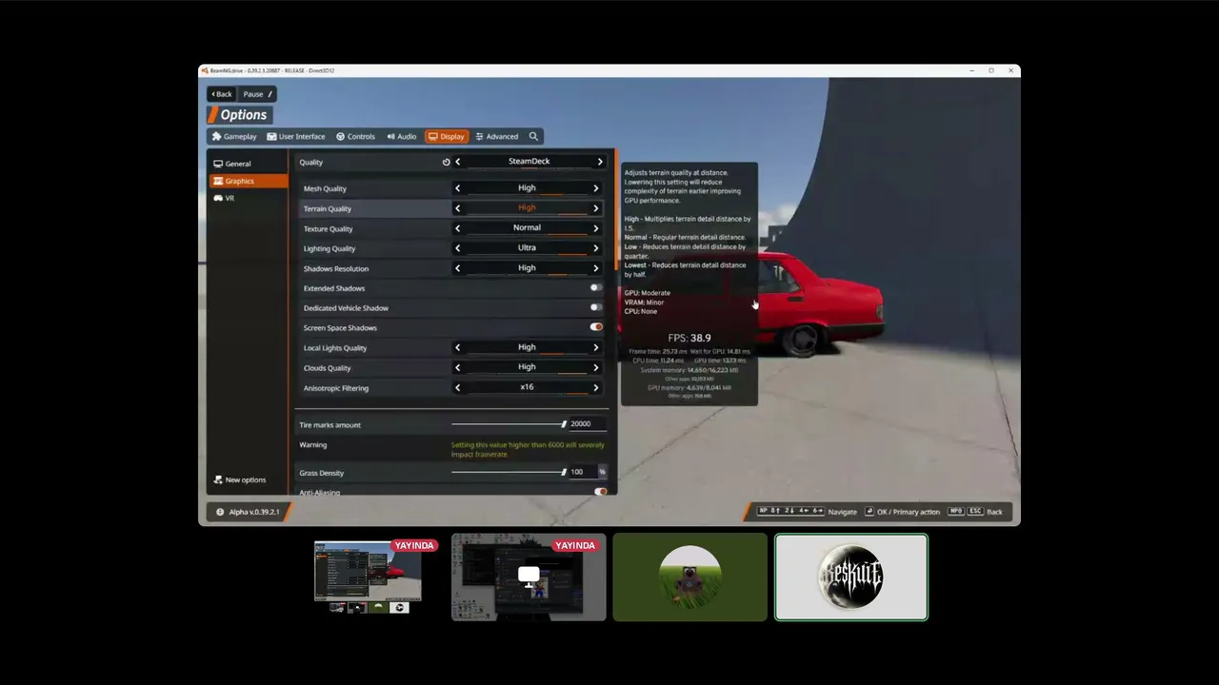Lower Local Lights Quality

coord(457,347)
